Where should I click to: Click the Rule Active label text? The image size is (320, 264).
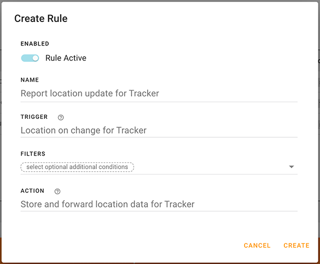pyautogui.click(x=66, y=58)
